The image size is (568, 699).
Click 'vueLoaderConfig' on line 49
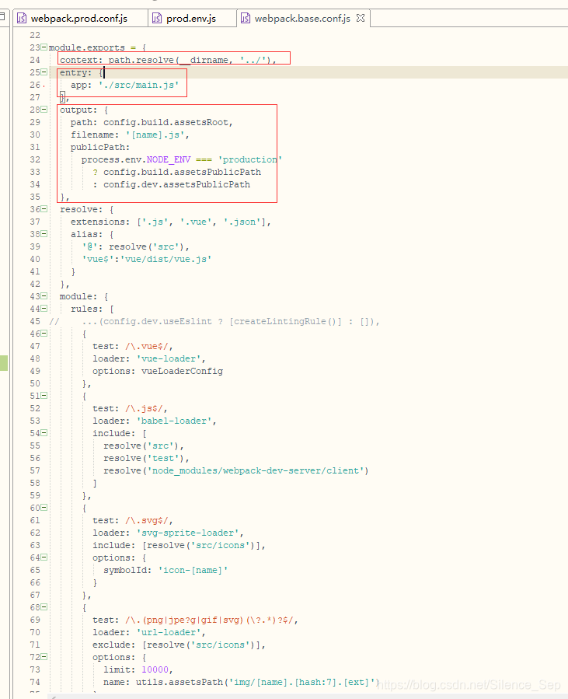[x=182, y=371]
